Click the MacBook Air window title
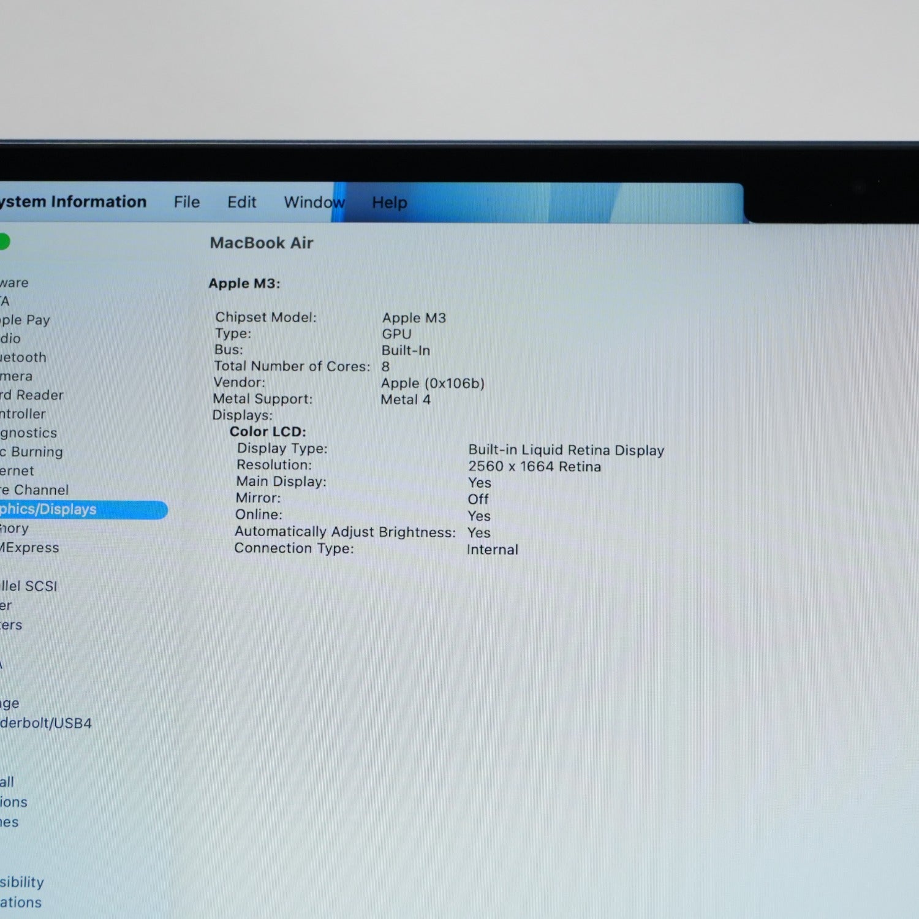This screenshot has height=919, width=919. pyautogui.click(x=262, y=243)
